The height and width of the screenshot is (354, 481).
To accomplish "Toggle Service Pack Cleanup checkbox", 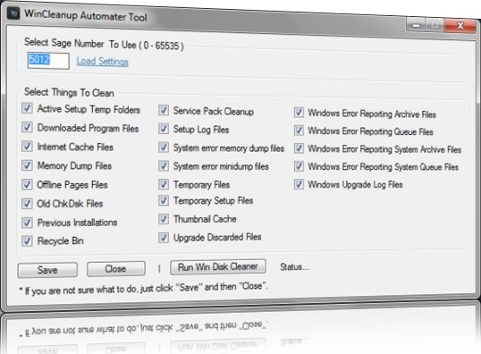I will click(164, 110).
